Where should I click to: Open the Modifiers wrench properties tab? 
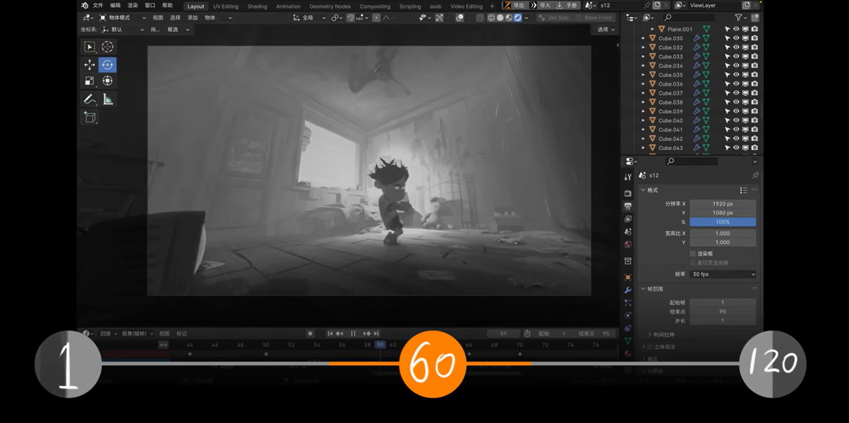coord(628,290)
